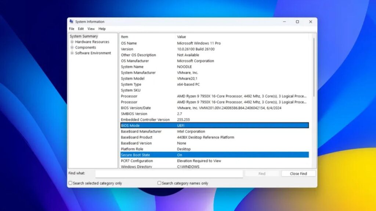Close the System Information window
Viewport: 376px width, 211px height.
coord(311,22)
